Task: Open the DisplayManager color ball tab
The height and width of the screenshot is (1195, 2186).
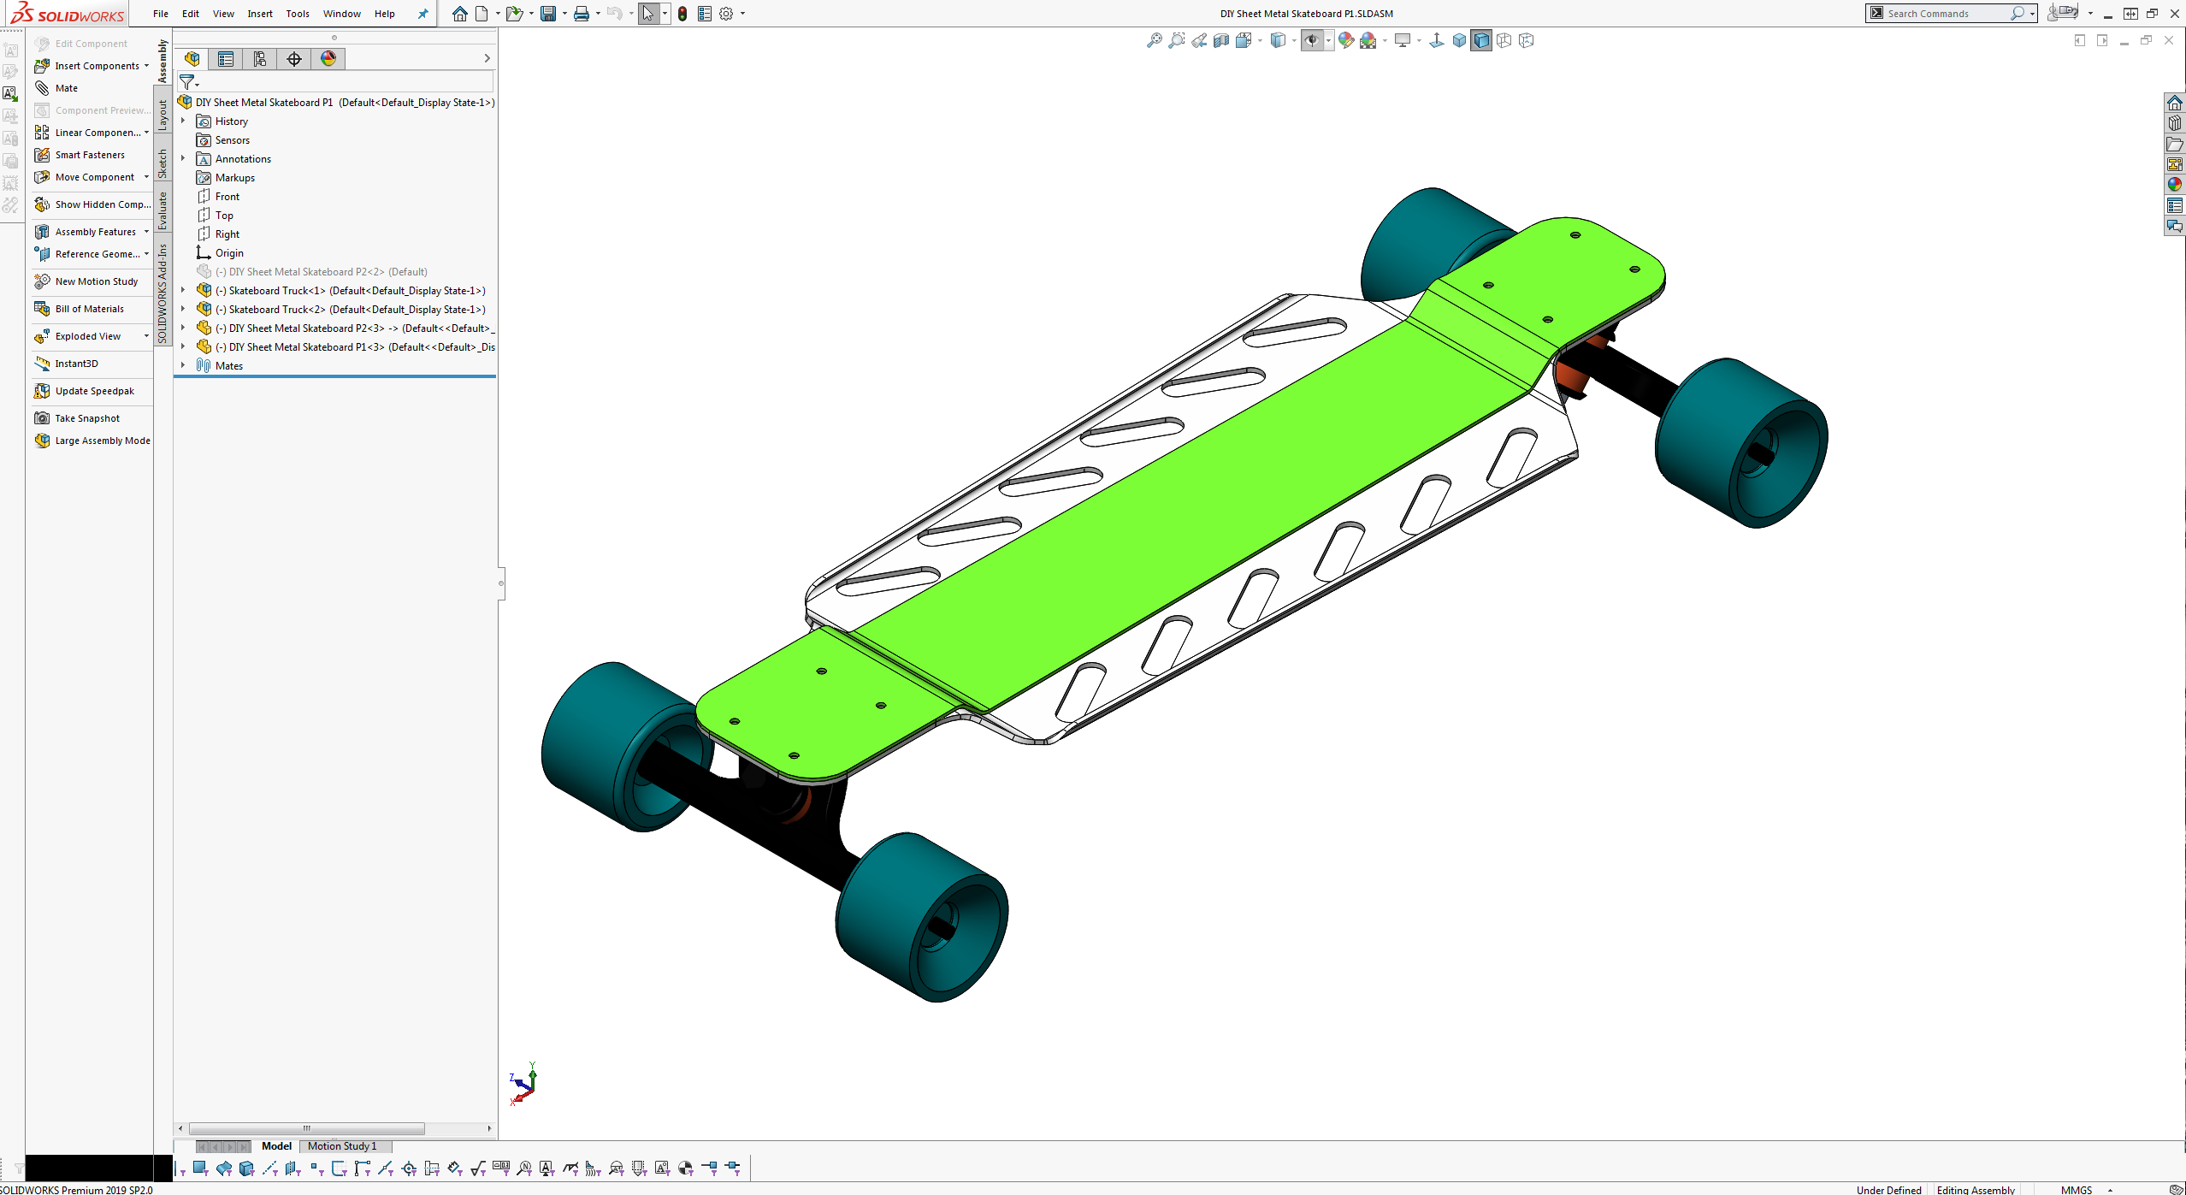Action: (328, 58)
